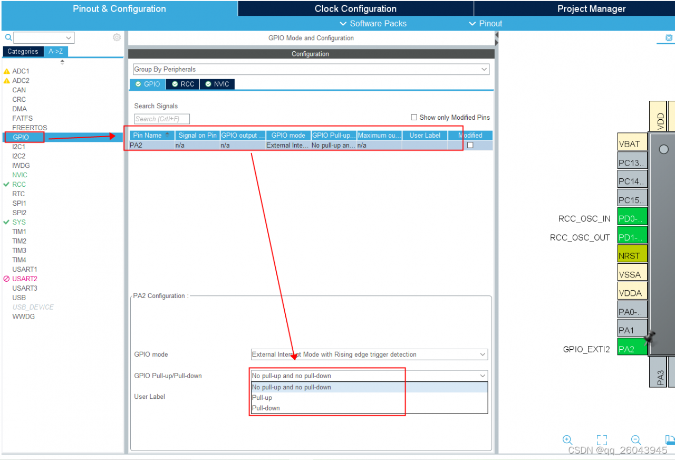The image size is (675, 460).
Task: Click the Search Signals input field
Action: [x=162, y=119]
